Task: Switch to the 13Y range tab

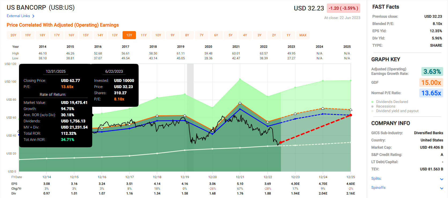Action: [115, 35]
